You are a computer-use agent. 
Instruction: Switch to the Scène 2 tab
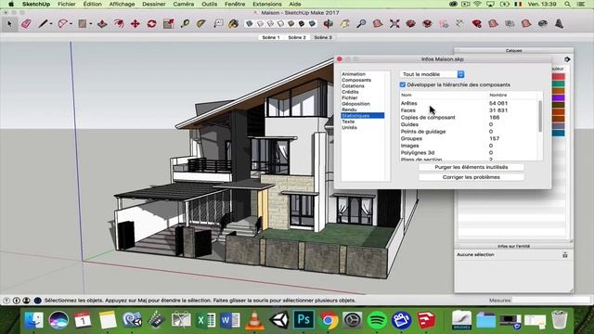pos(297,37)
